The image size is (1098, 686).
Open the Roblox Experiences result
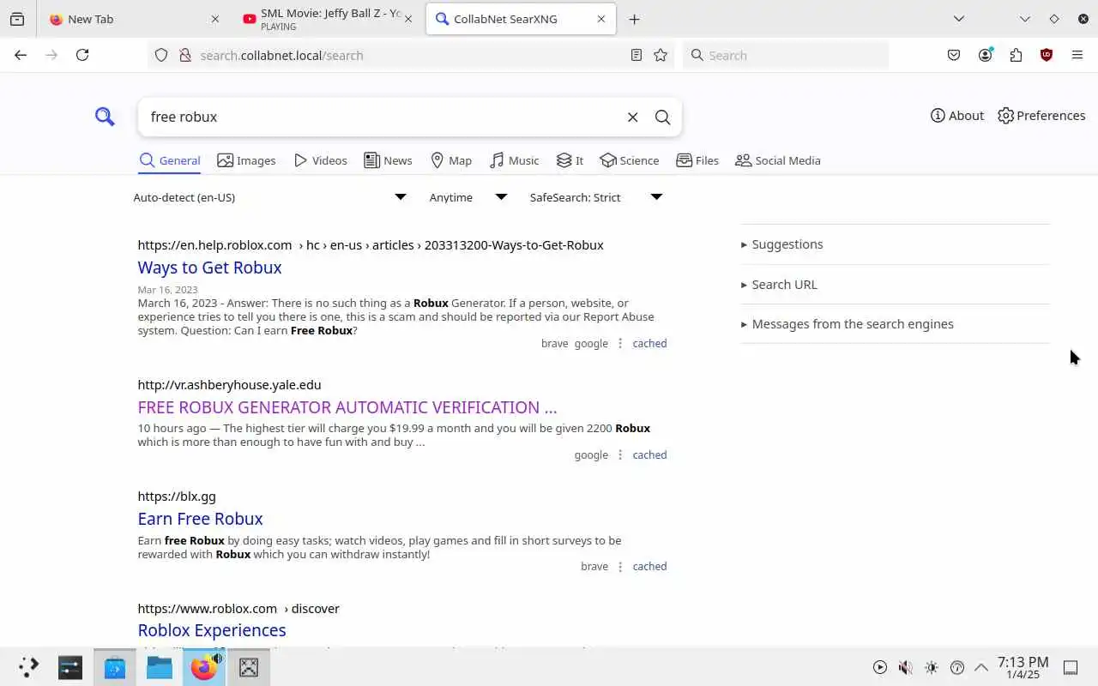point(212,630)
